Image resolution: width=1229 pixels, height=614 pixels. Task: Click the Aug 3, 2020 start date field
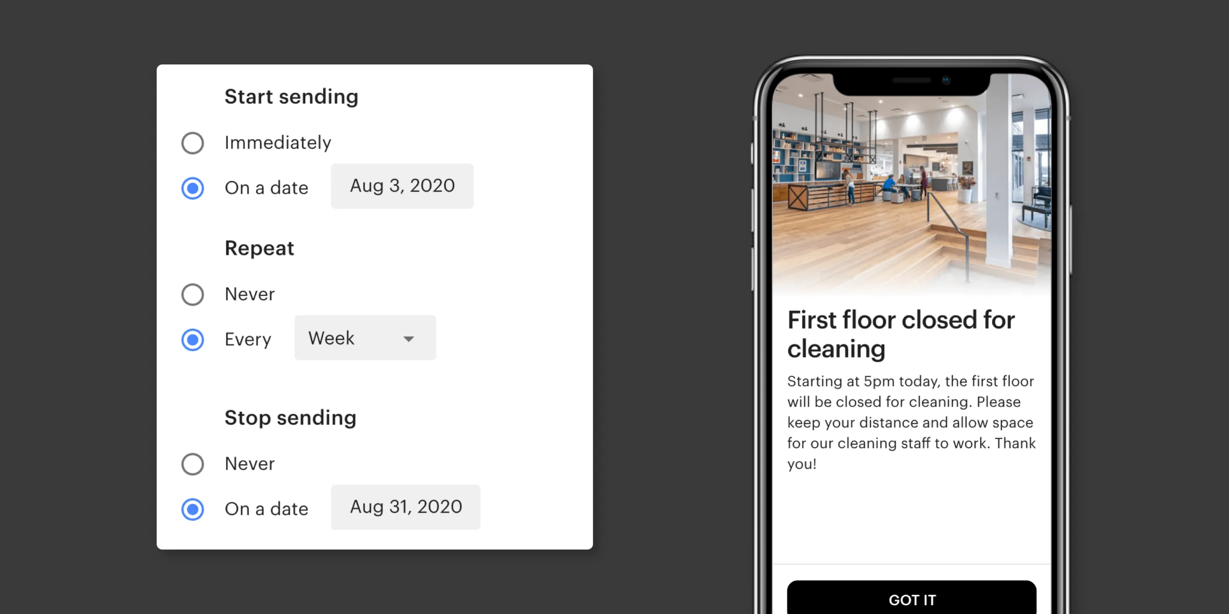click(x=400, y=186)
